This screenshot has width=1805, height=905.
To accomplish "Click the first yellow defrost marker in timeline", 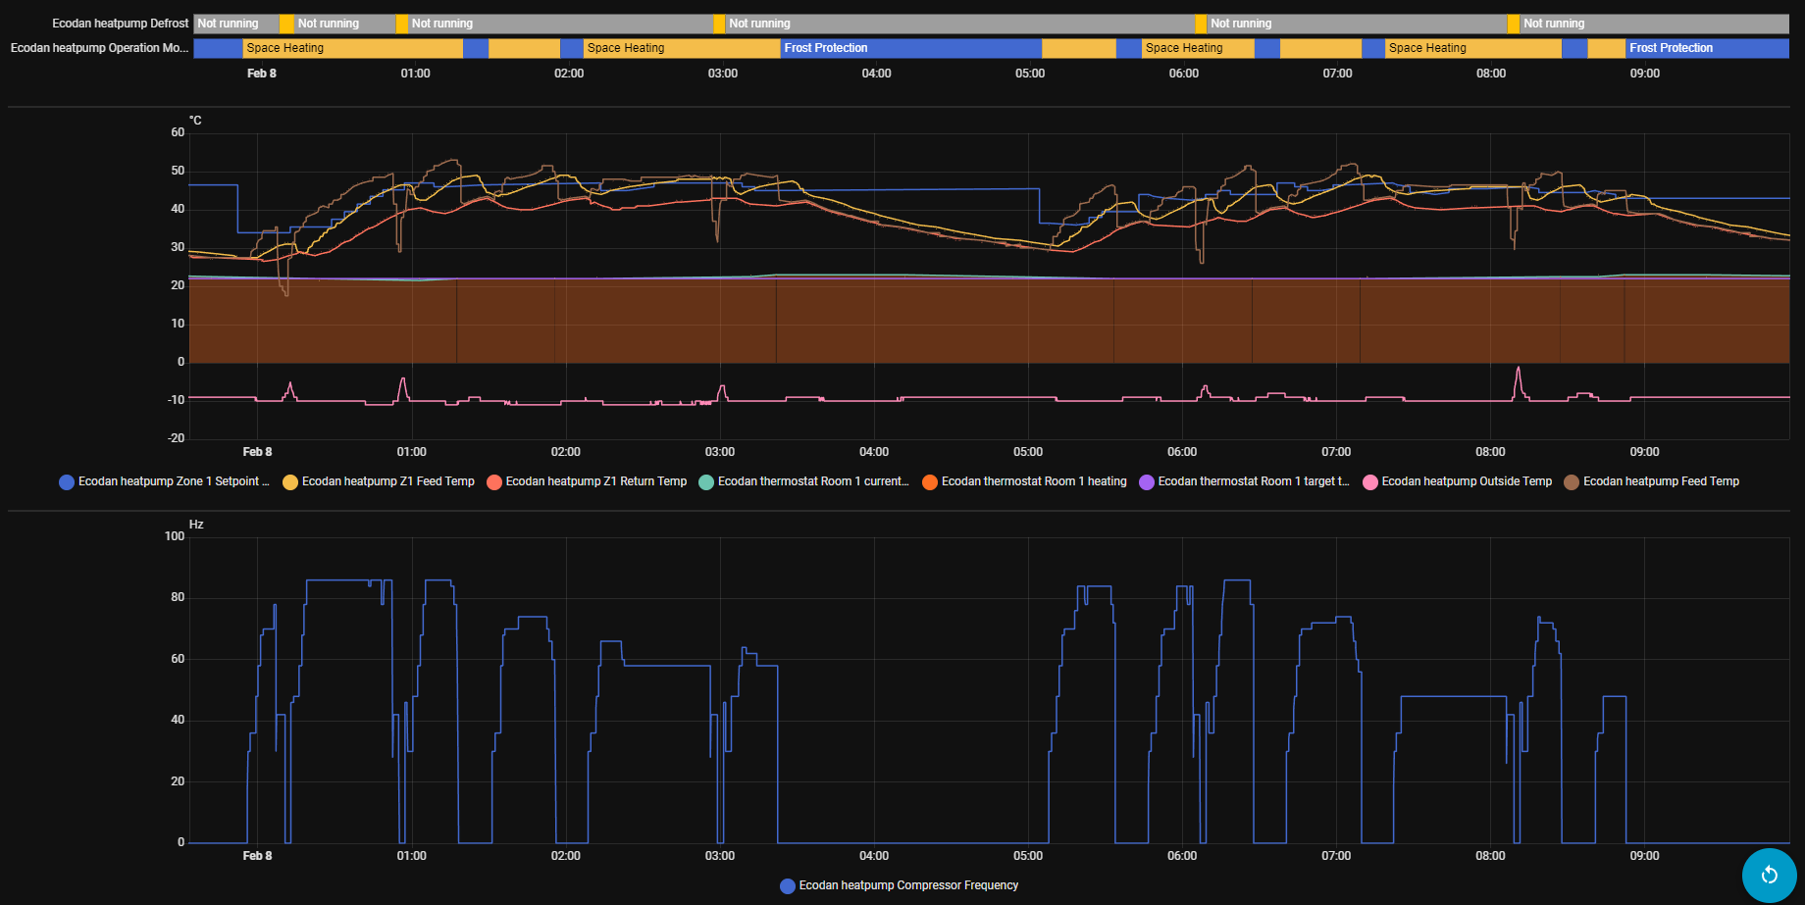I will 286,24.
